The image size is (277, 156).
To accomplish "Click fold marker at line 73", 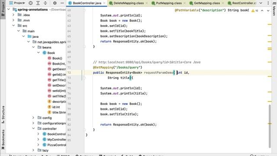I will click(84, 78).
